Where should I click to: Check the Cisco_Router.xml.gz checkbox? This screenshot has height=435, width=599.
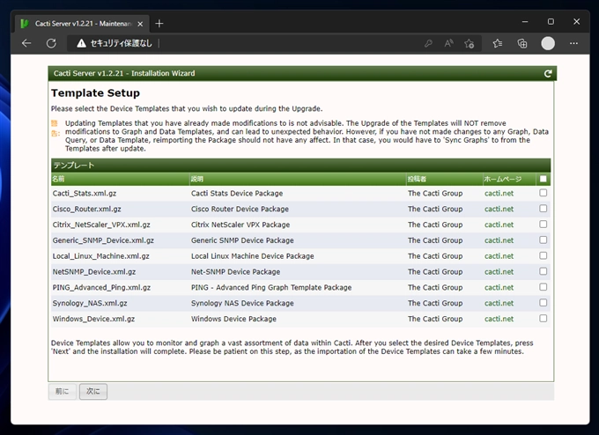point(543,209)
